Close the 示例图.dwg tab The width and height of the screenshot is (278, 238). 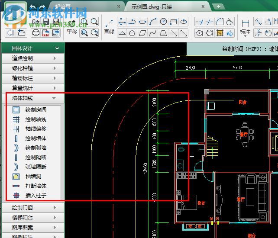coord(203,6)
